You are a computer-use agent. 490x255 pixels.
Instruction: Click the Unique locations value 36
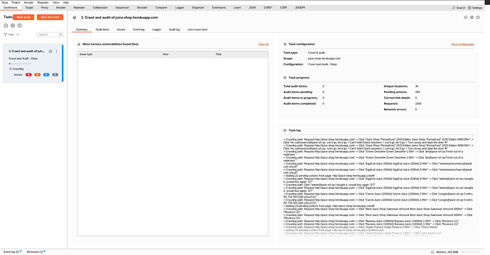417,86
